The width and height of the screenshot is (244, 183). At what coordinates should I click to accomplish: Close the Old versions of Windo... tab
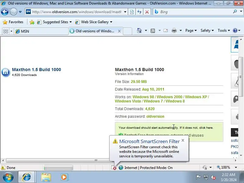(119, 31)
